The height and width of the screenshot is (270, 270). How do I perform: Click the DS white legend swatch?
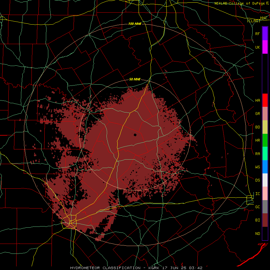point(265,180)
